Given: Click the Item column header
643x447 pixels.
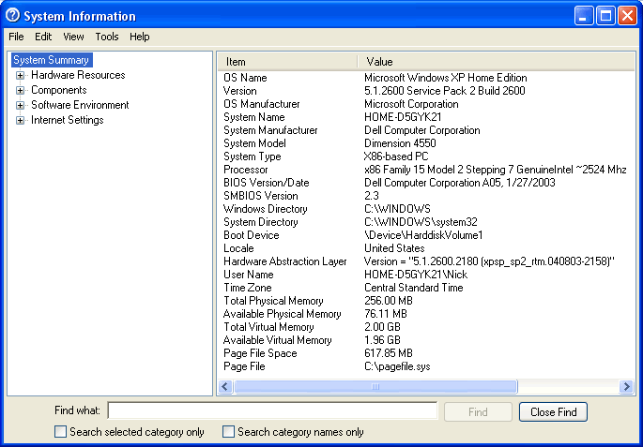Looking at the screenshot, I should tap(288, 62).
